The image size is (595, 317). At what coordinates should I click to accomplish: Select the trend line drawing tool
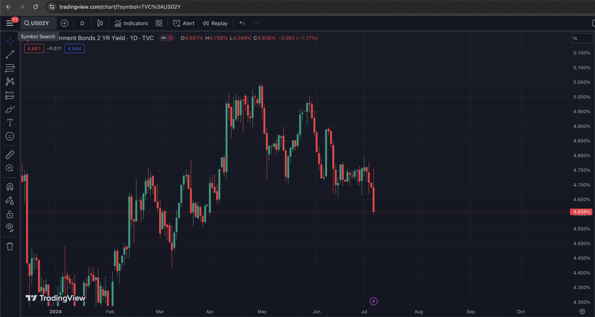[x=10, y=55]
